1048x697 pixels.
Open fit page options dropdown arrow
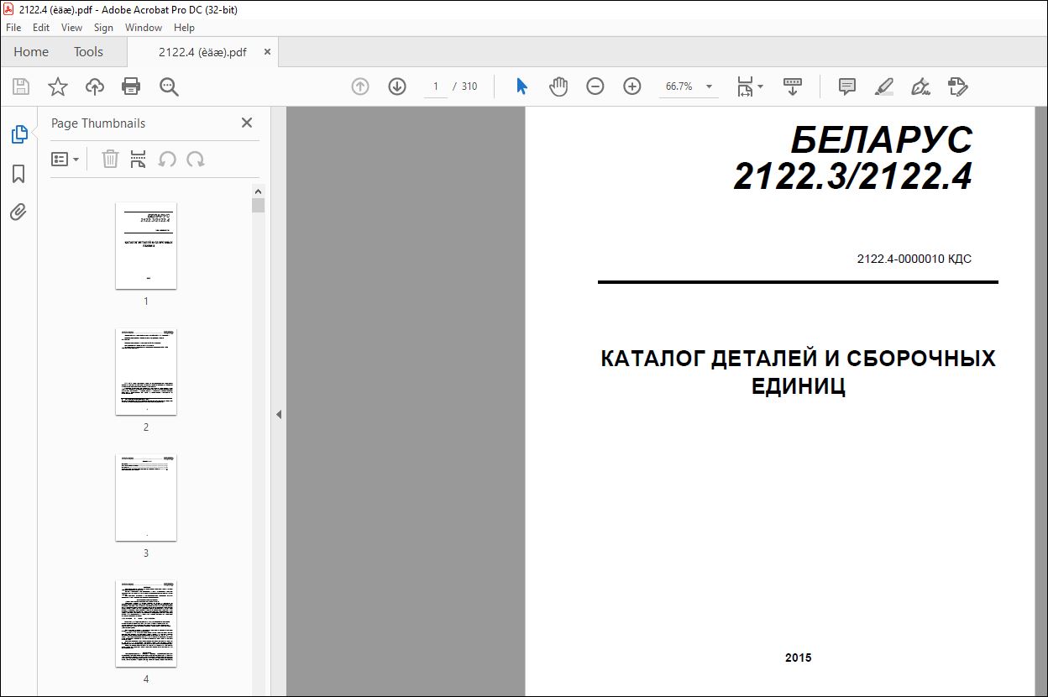click(x=760, y=86)
